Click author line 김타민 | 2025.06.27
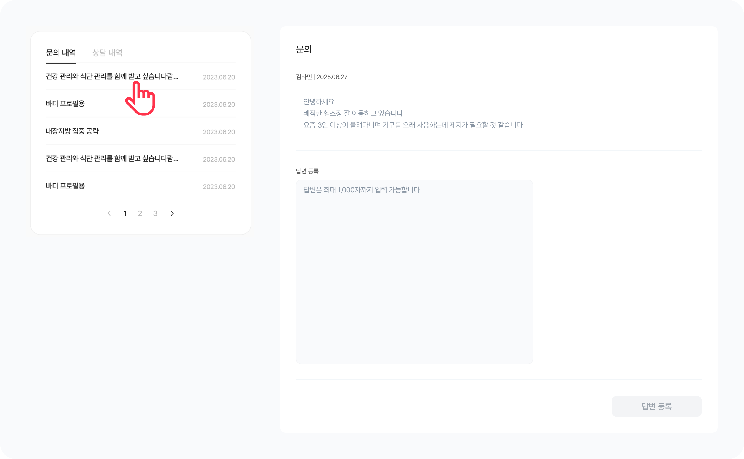 click(322, 77)
